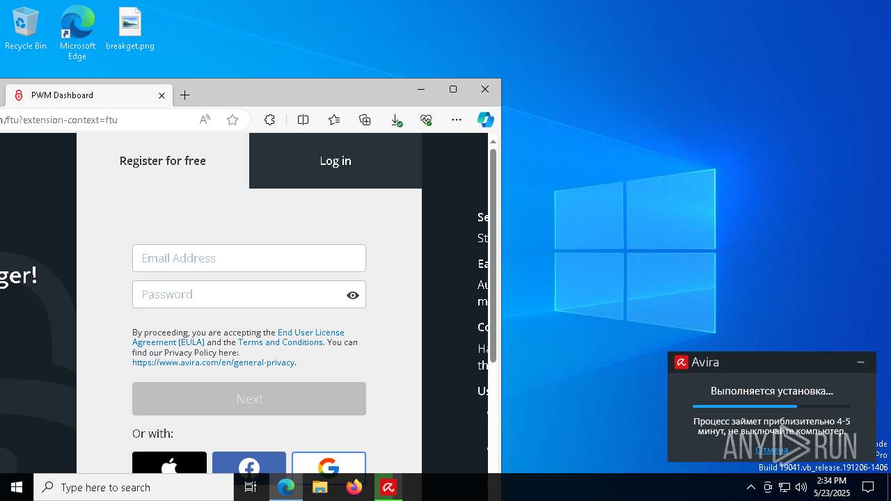Open the avira.com general-privacy link
Image resolution: width=891 pixels, height=501 pixels.
[x=213, y=363]
